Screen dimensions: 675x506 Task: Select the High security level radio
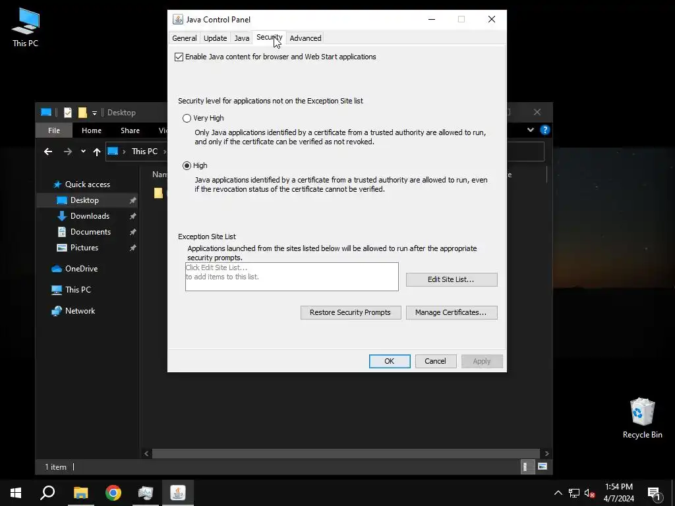tap(187, 165)
